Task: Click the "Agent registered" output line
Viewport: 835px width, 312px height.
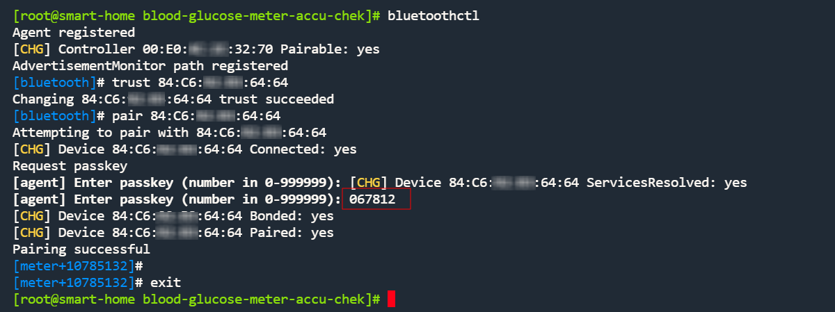Action: (x=74, y=33)
